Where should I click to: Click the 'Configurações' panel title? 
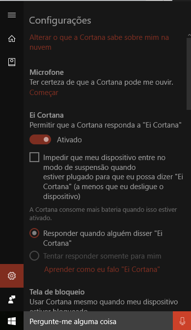(60, 21)
